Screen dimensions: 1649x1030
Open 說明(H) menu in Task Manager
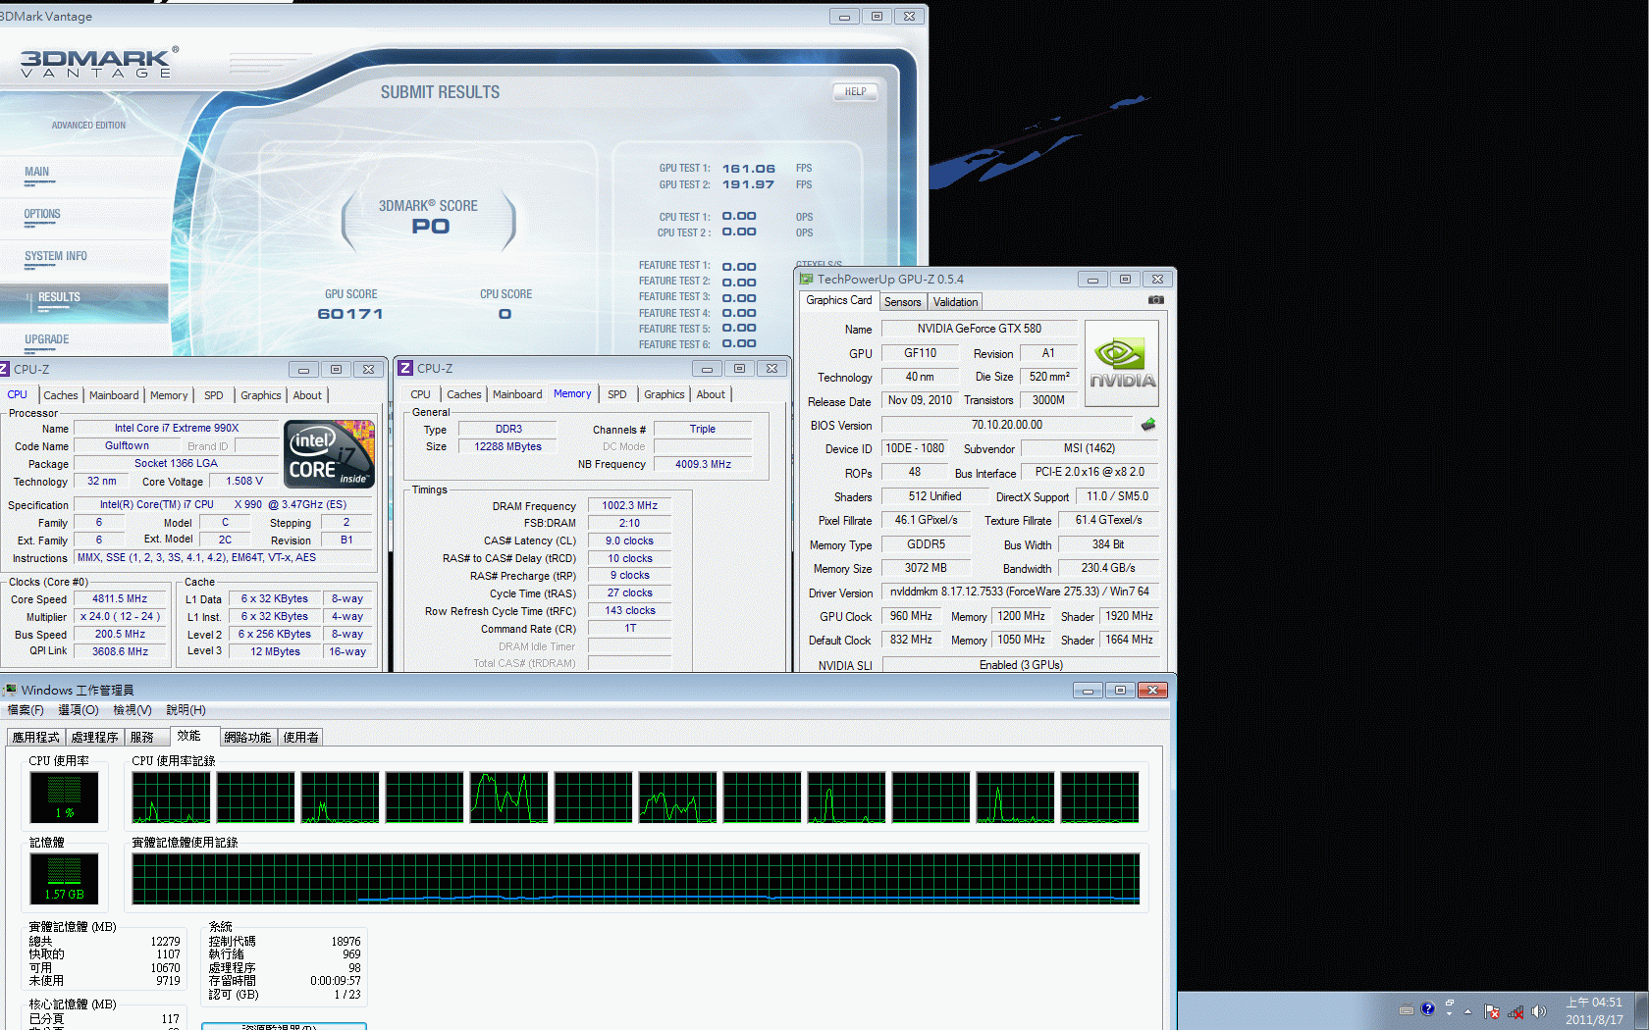tap(186, 710)
